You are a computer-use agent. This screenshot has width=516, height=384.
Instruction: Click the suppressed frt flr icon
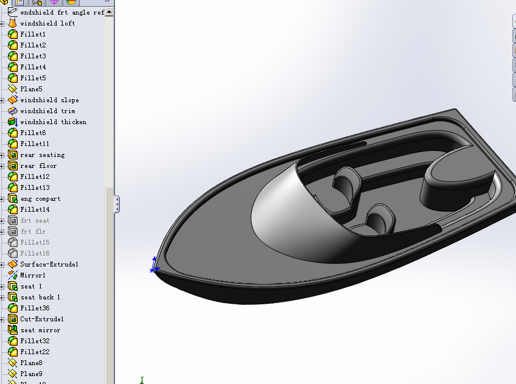(x=13, y=231)
